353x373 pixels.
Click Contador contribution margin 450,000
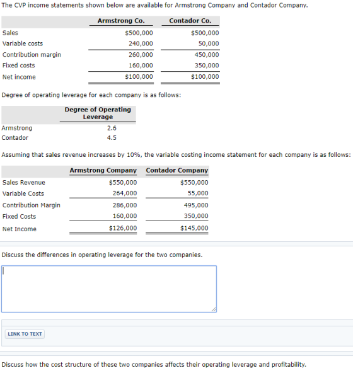pyautogui.click(x=207, y=55)
